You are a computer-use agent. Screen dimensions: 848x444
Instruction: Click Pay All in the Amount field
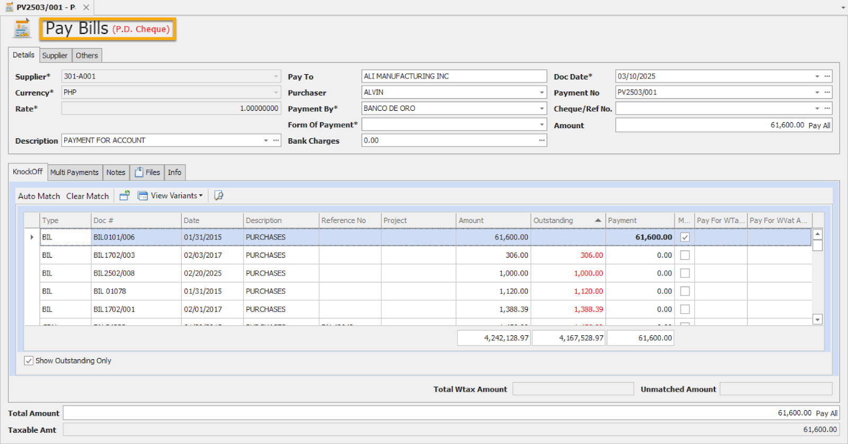click(819, 126)
